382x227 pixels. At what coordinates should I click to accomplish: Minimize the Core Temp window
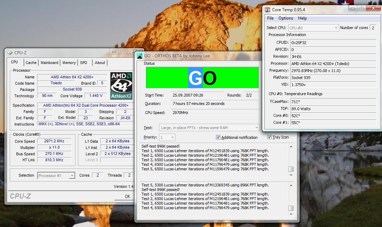point(353,8)
